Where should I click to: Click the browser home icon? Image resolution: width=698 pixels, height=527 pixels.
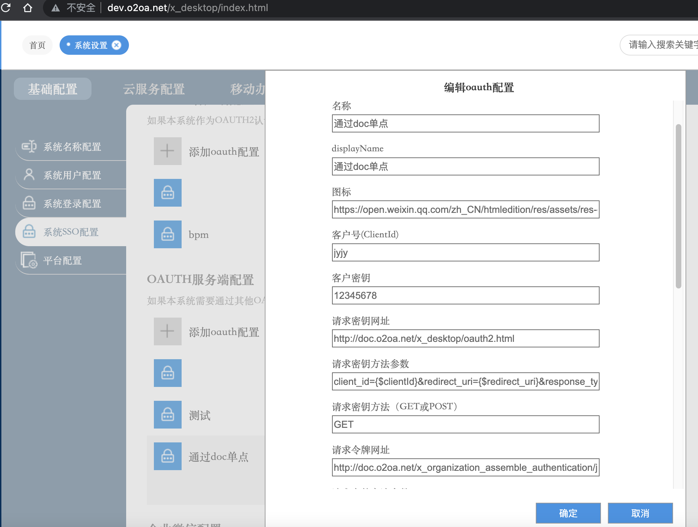28,7
